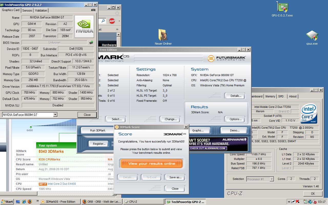Click the Demo... button in 3DMark05
Image resolution: width=328 pixels, height=205 pixels.
(x=234, y=130)
